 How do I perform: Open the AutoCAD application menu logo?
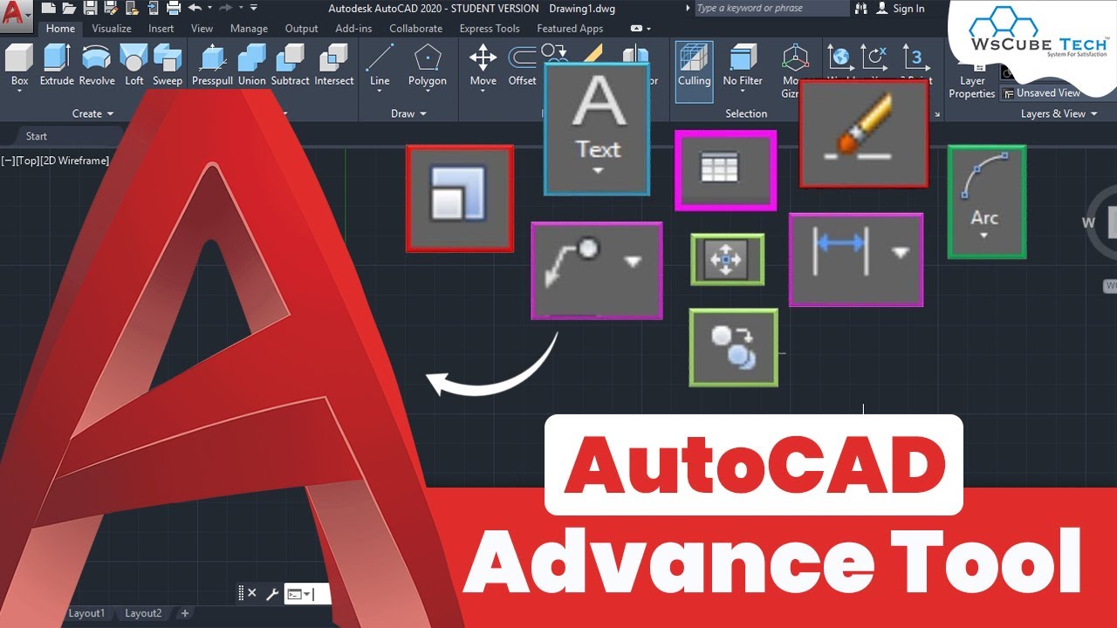(15, 17)
